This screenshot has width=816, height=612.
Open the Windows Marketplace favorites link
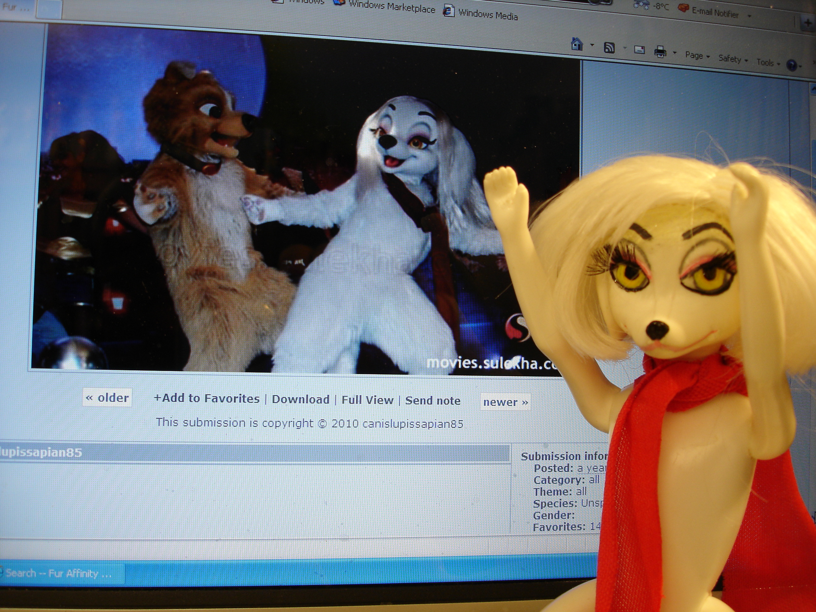[392, 7]
